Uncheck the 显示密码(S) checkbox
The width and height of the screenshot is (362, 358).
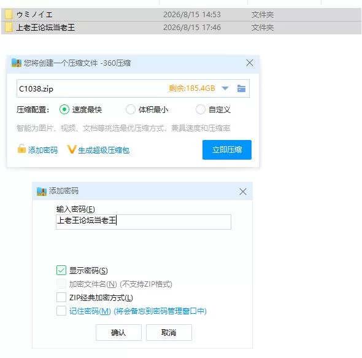61,270
